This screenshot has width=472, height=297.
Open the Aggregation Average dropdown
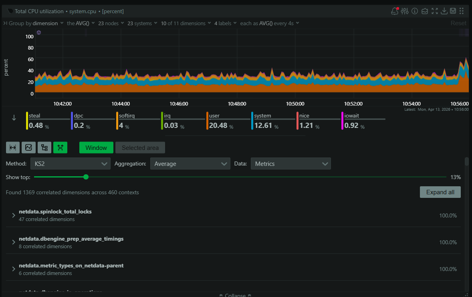(190, 163)
